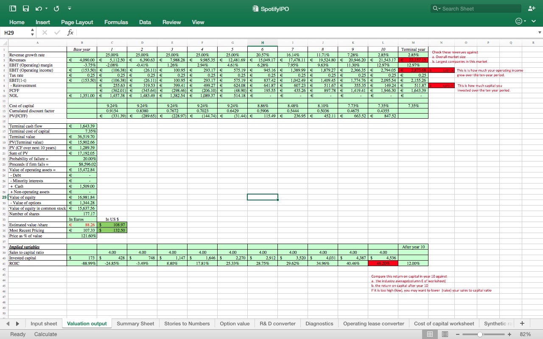Click Calculate in the status bar
543x339 pixels.
click(x=45, y=334)
